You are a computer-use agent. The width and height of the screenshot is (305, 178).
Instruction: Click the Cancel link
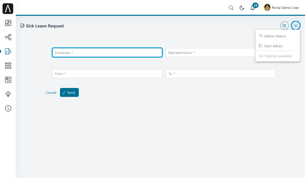click(51, 93)
